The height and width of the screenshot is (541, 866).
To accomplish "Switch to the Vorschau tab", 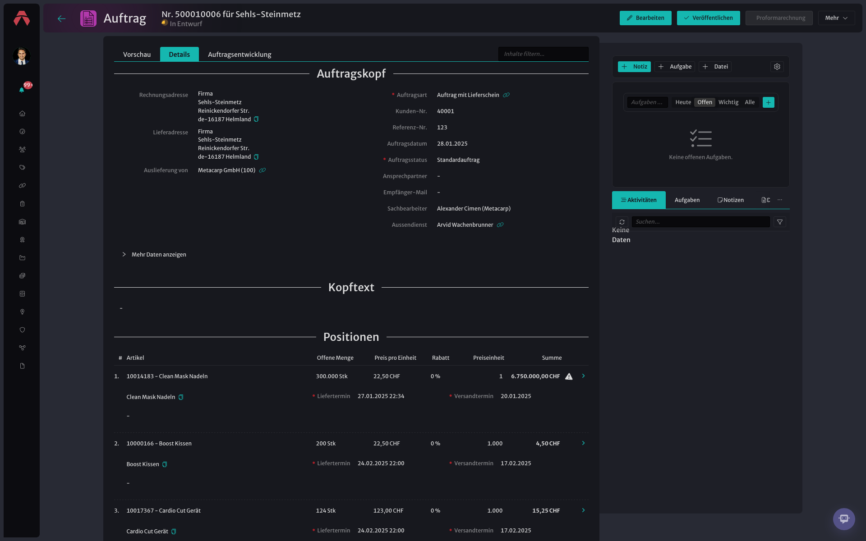I will tap(137, 54).
